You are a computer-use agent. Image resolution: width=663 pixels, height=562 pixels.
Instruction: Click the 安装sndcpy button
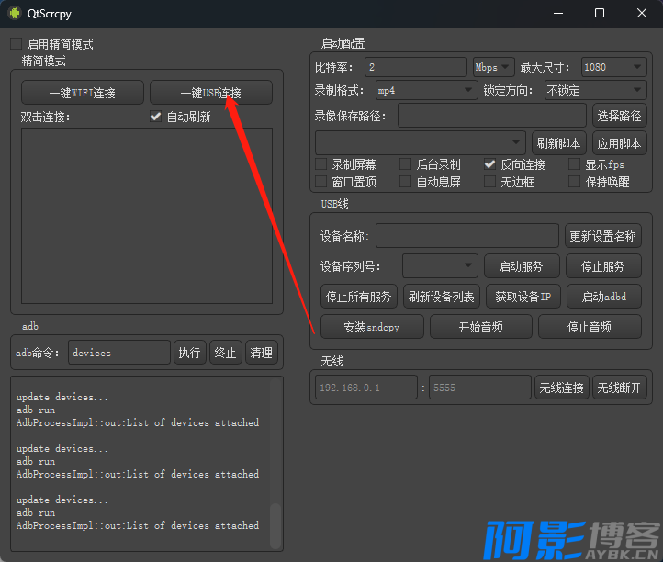[x=372, y=327]
